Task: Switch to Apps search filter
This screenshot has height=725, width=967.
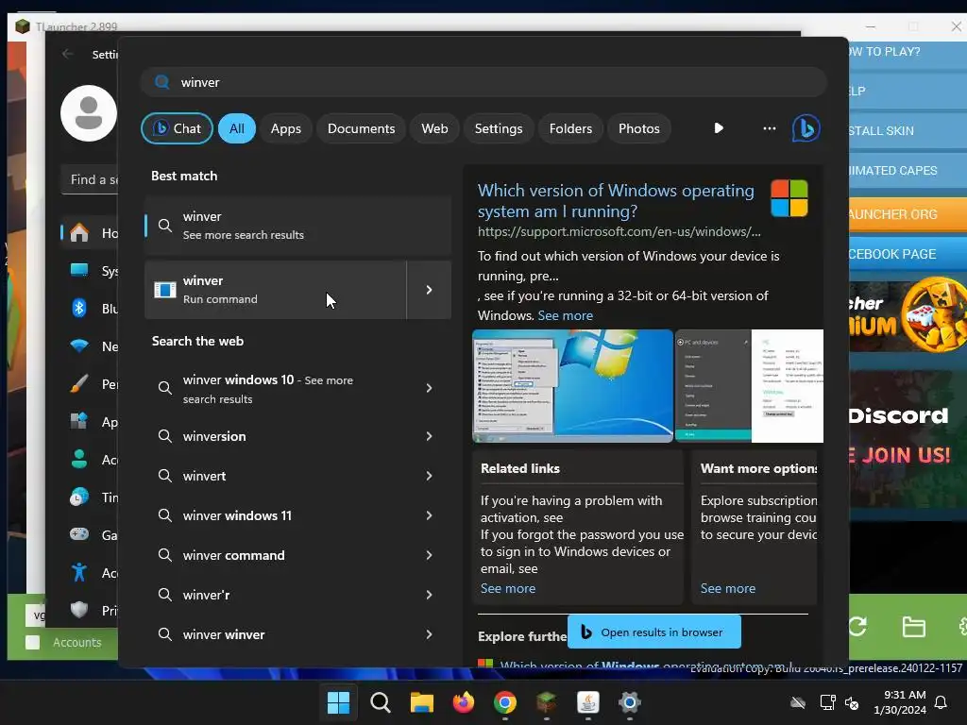Action: (285, 128)
